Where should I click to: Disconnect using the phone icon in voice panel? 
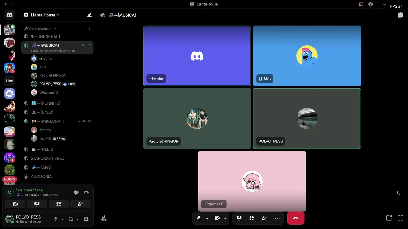[x=86, y=192]
